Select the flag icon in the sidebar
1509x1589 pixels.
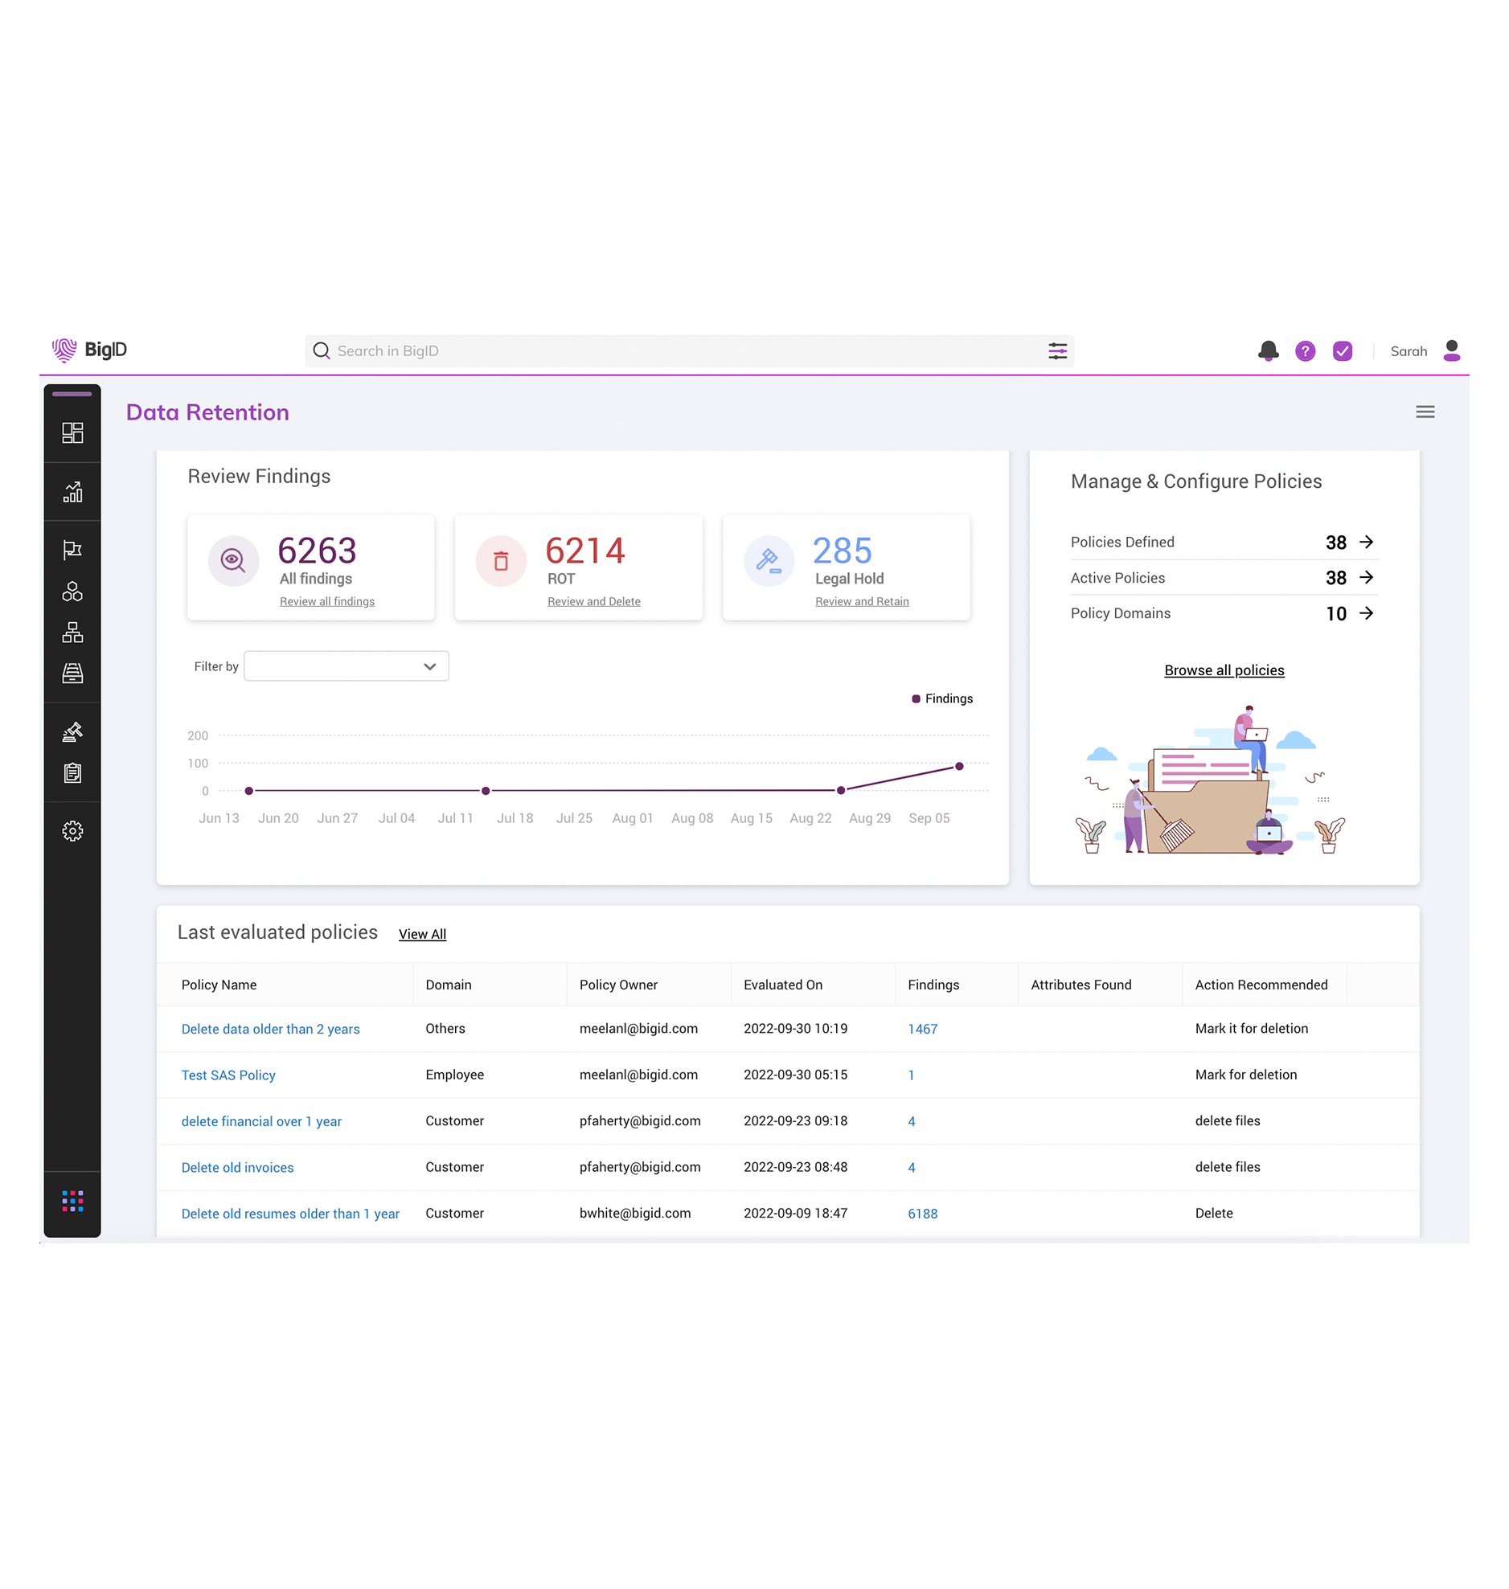point(72,550)
